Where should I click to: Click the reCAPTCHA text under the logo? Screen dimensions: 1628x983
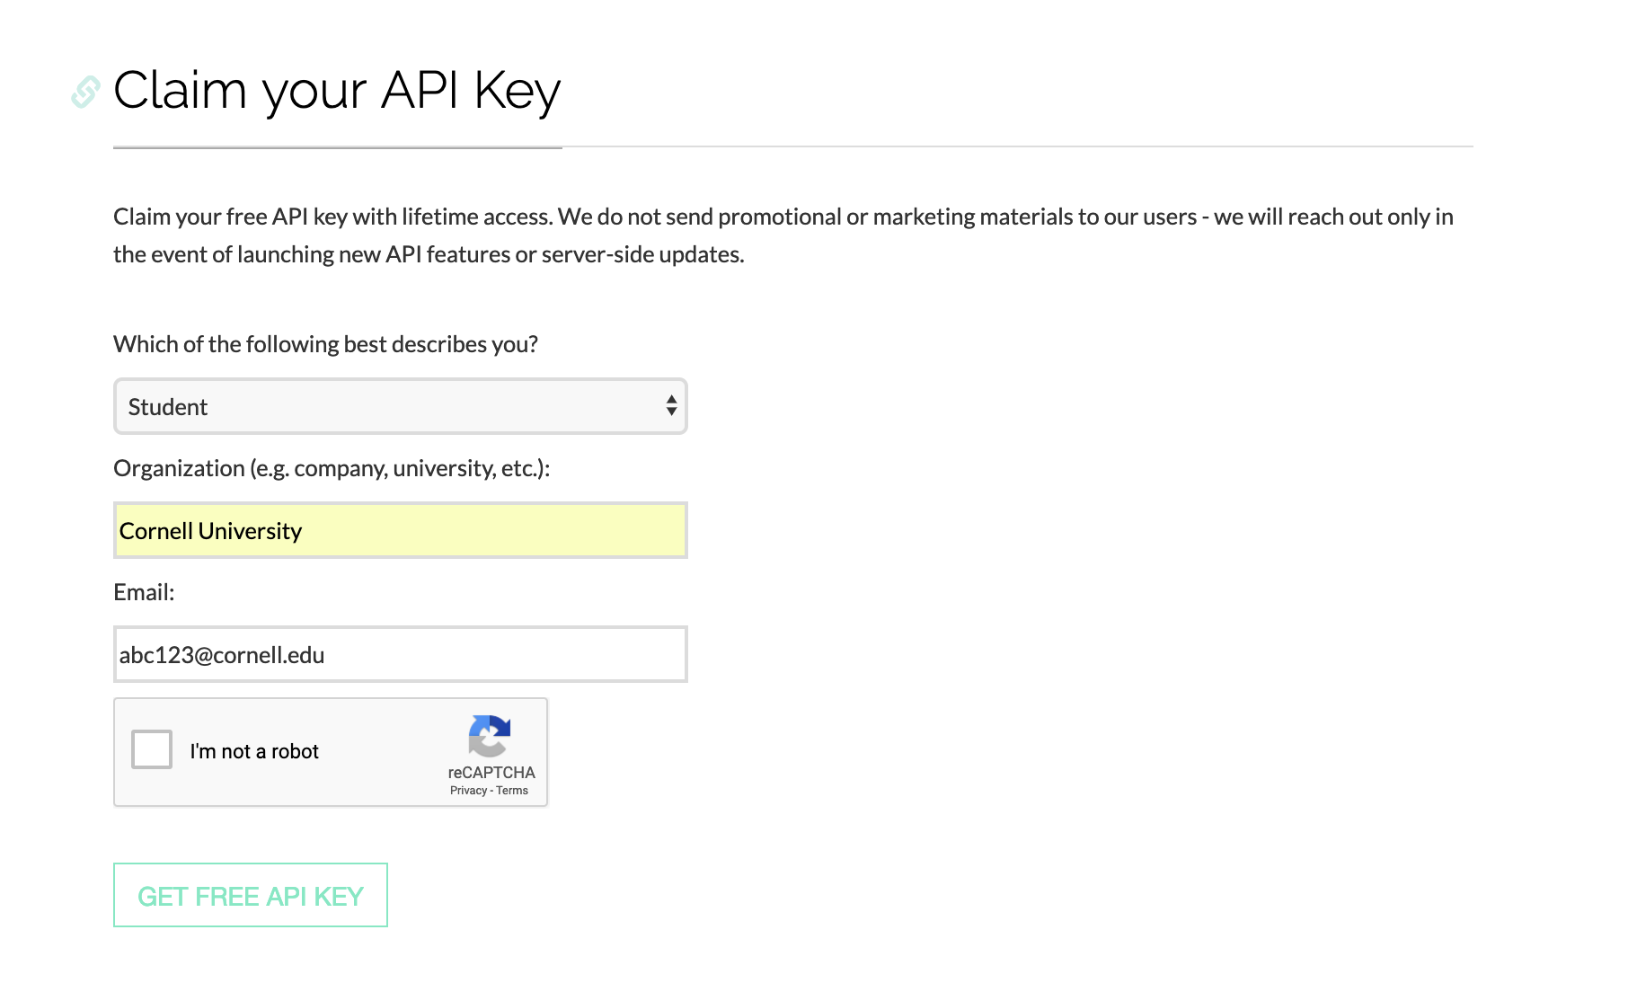point(491,773)
